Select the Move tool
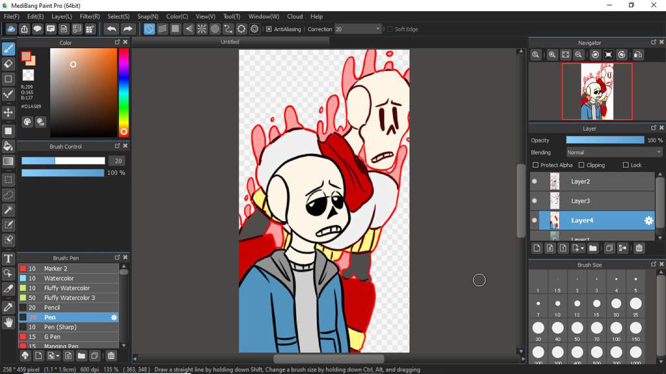 (x=8, y=112)
